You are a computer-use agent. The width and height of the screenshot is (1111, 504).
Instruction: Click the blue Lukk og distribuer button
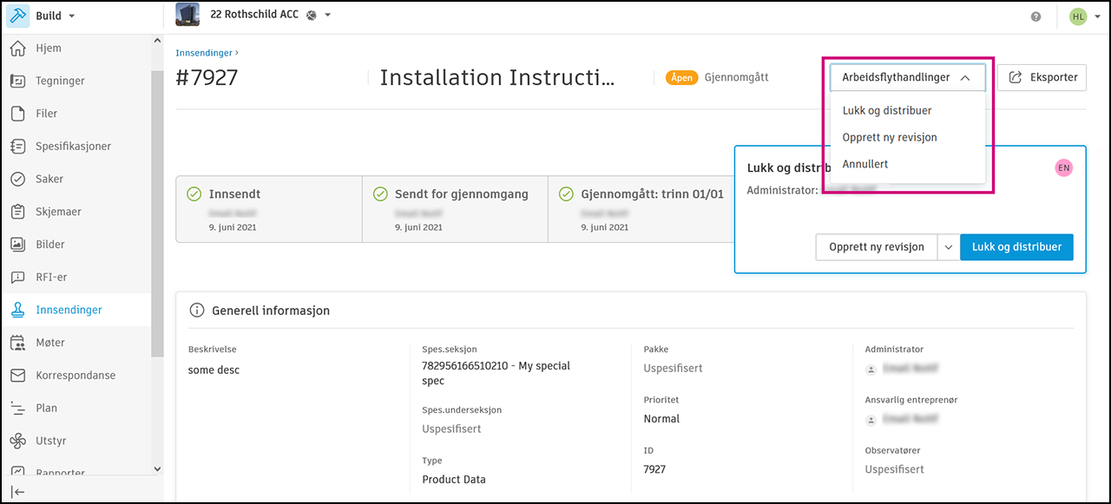coord(1016,247)
